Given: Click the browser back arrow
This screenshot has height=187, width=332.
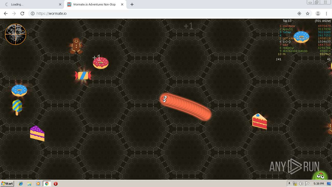Looking at the screenshot, I should coord(6,14).
